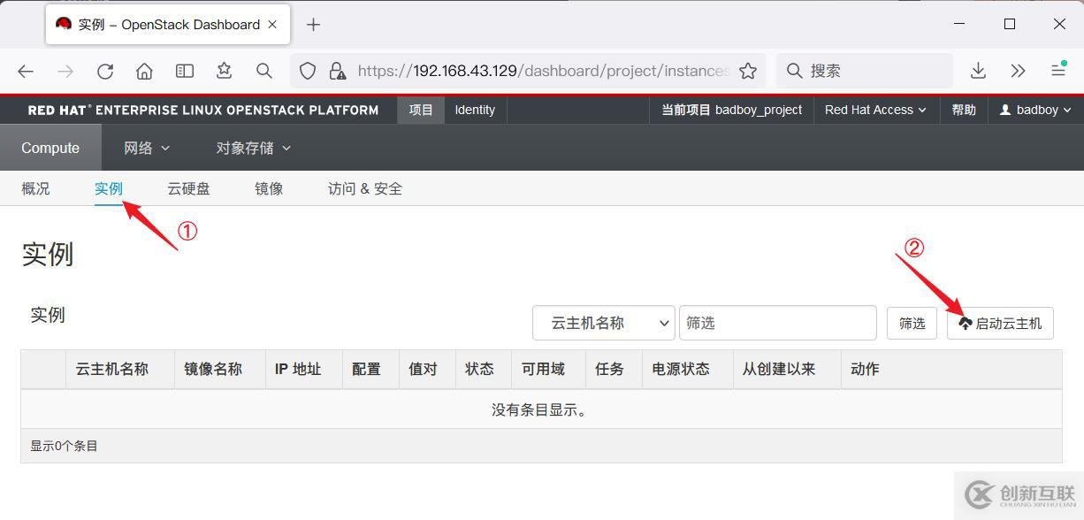
Task: Bookmark this page with the star icon
Action: coord(748,72)
